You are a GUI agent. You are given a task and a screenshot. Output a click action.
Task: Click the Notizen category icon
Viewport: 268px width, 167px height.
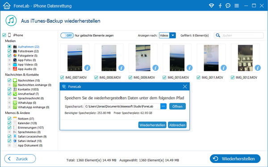pyautogui.click(x=15, y=118)
